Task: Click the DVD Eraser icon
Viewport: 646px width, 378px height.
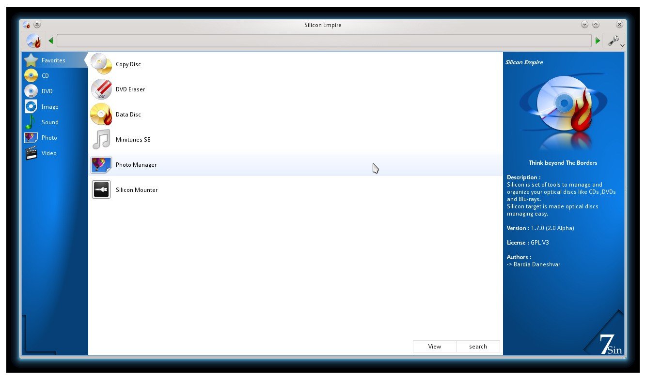Action: 101,89
